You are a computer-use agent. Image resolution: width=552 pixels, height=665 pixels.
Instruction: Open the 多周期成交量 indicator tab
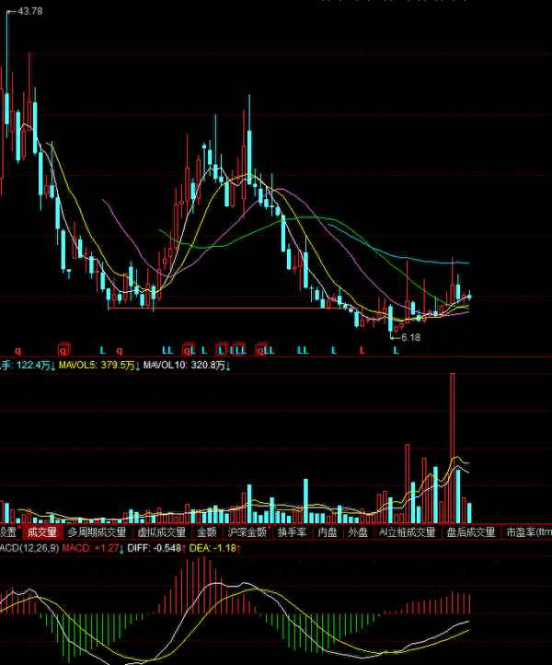(x=97, y=532)
